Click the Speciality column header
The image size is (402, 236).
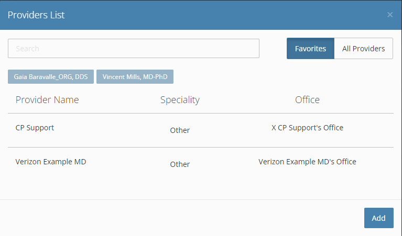pos(180,100)
